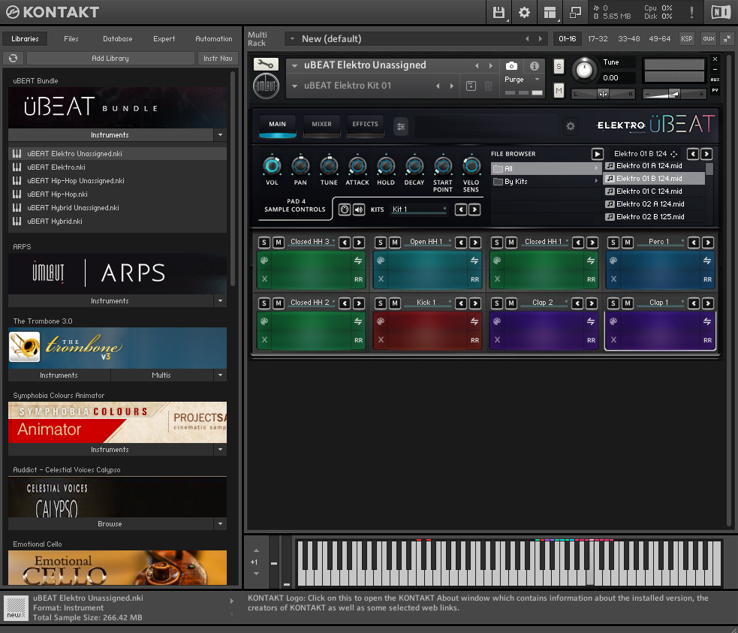This screenshot has width=738, height=633.
Task: Click the drag MIDI crosshair icon
Action: pyautogui.click(x=673, y=154)
